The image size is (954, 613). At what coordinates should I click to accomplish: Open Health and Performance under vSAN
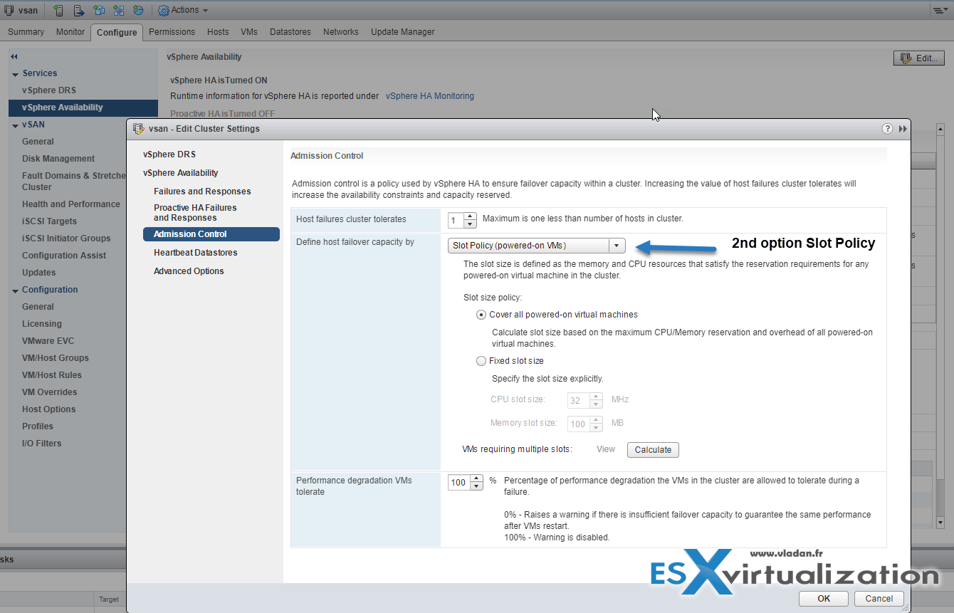71,204
